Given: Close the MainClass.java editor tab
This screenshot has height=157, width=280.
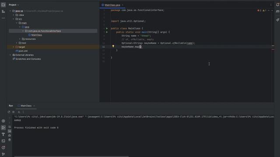Looking at the screenshot, I should tap(122, 5).
